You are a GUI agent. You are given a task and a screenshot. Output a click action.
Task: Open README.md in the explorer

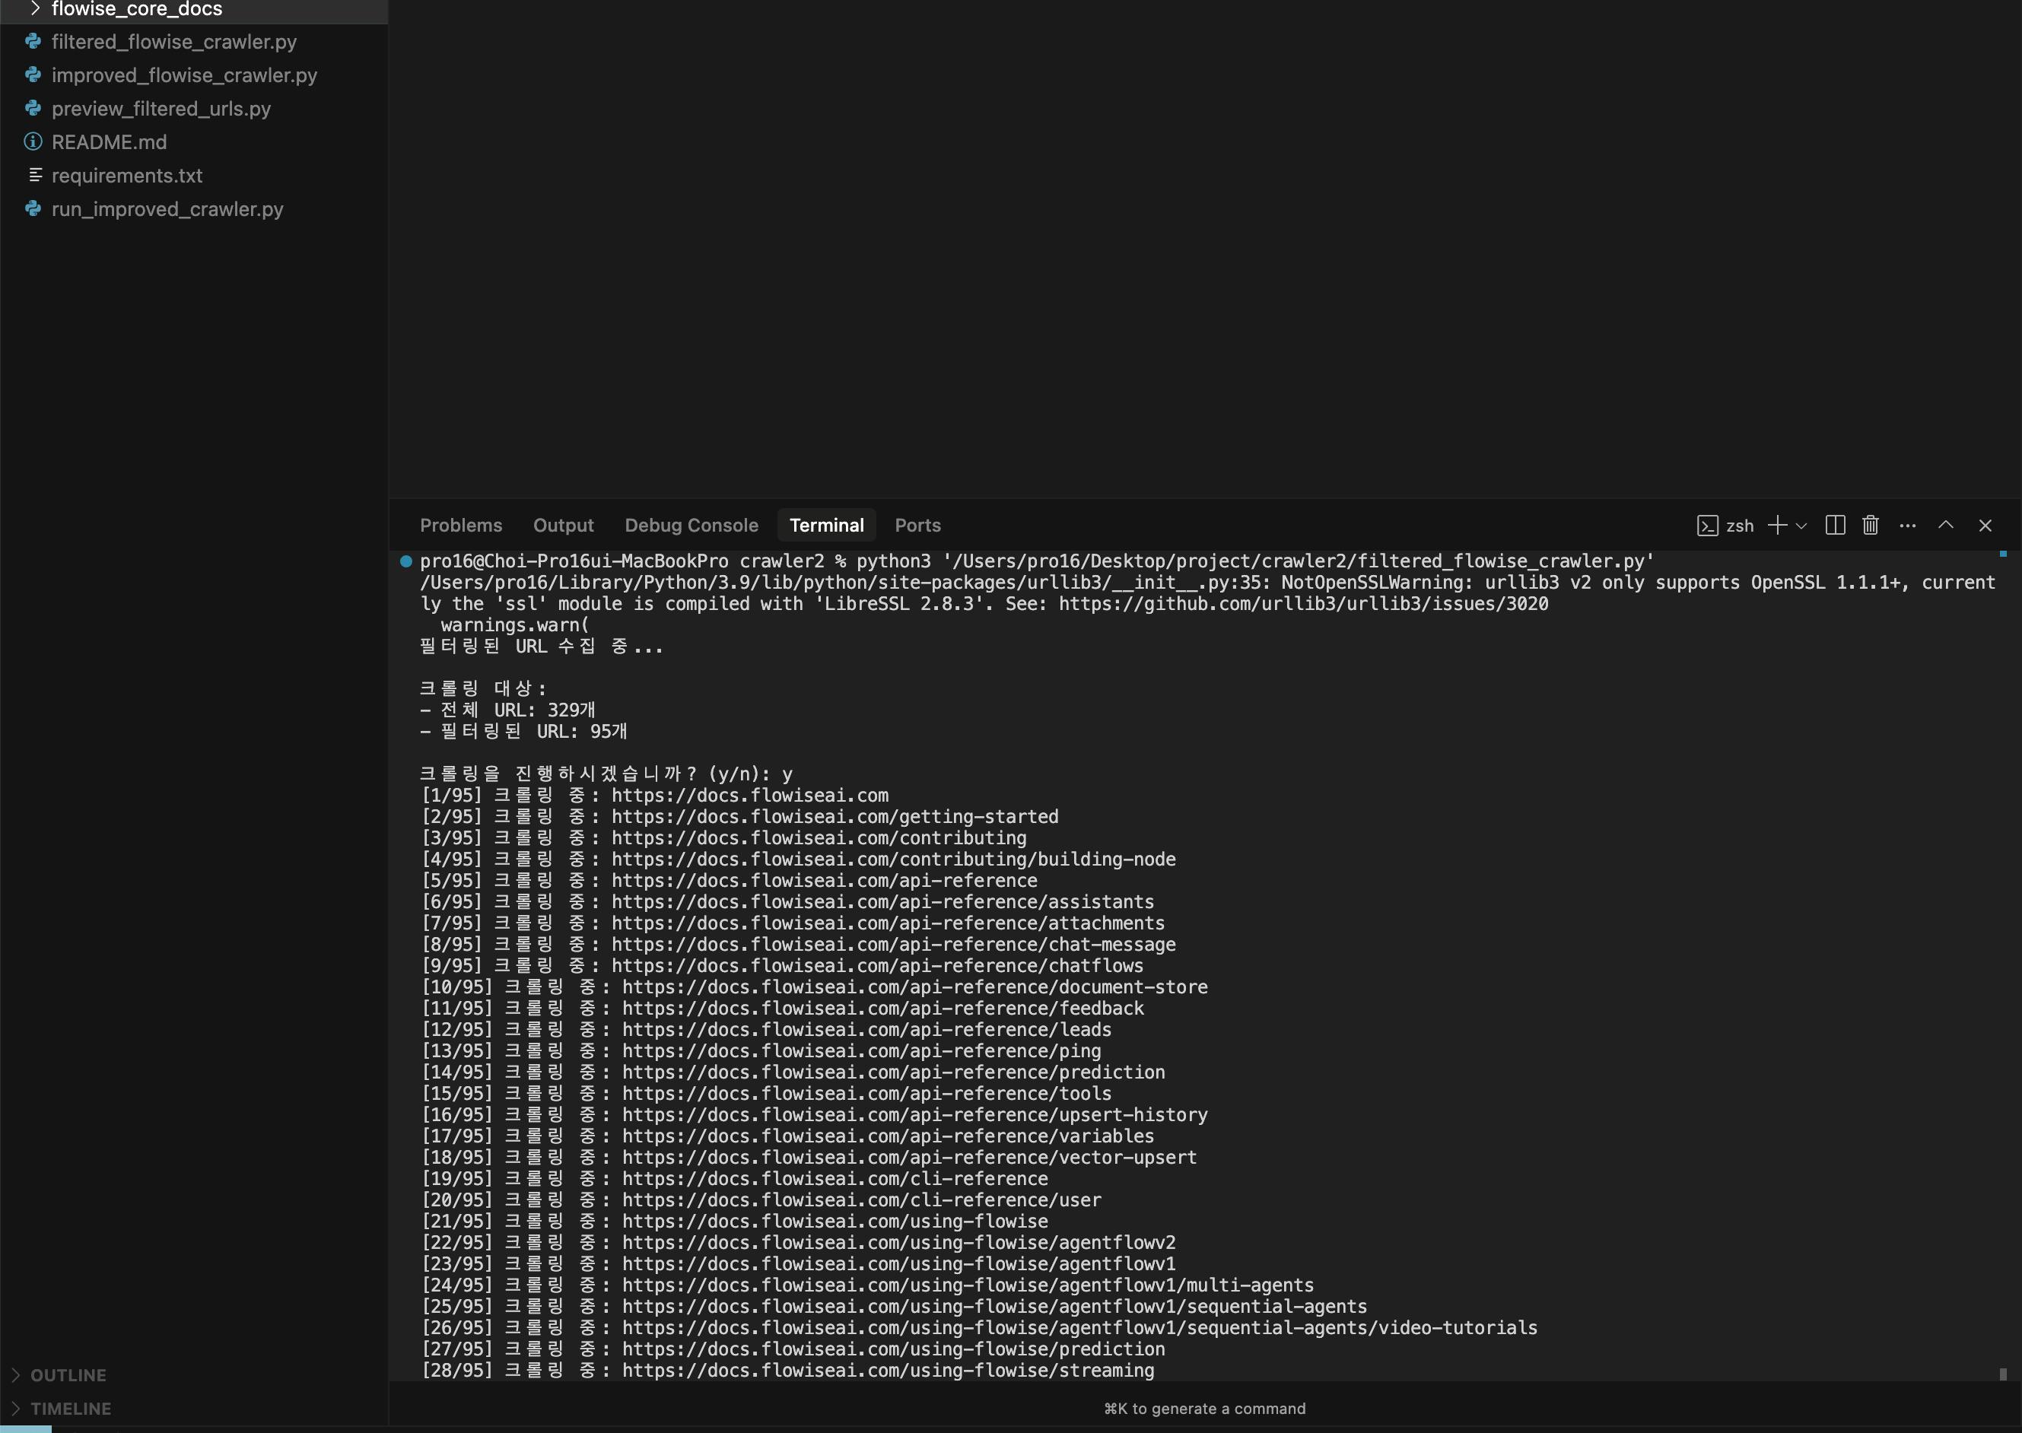[x=109, y=142]
